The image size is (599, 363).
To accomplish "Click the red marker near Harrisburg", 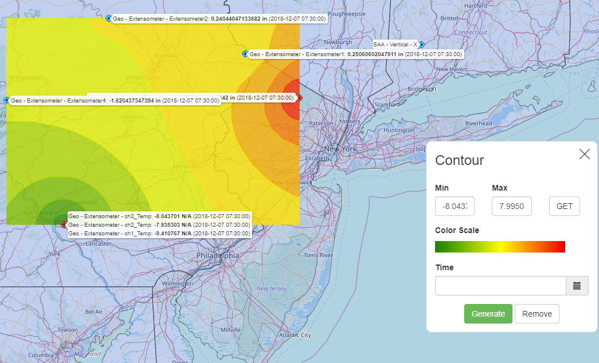I will point(64,224).
